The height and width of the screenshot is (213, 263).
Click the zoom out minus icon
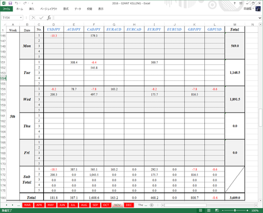pos(223,210)
